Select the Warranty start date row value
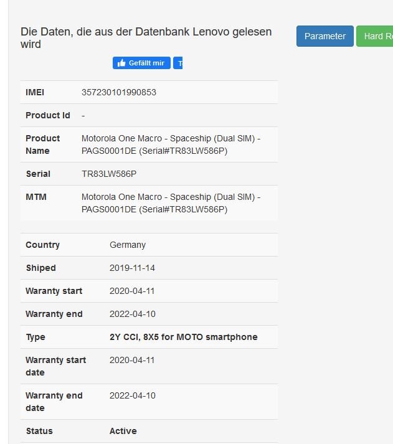 (132, 360)
